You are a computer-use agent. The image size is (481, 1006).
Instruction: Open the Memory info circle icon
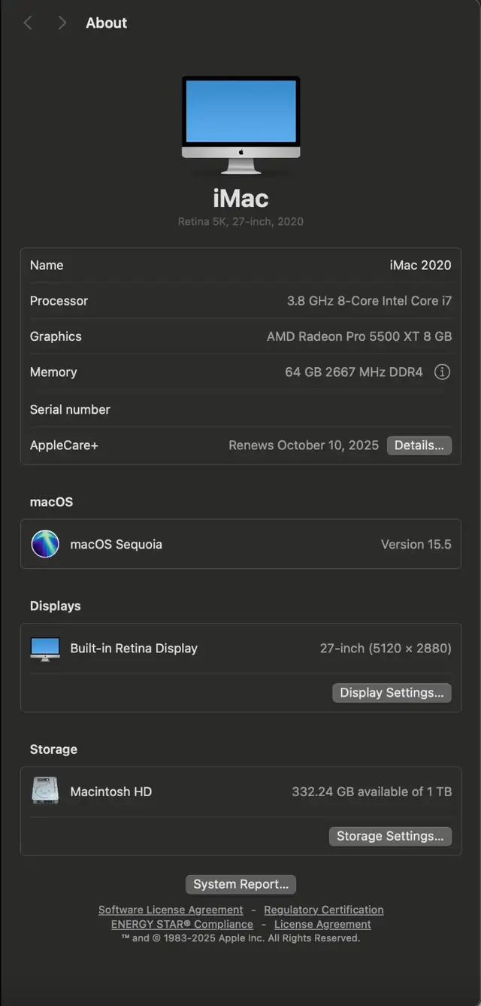click(443, 372)
